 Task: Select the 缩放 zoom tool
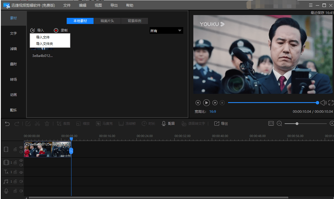(x=83, y=123)
